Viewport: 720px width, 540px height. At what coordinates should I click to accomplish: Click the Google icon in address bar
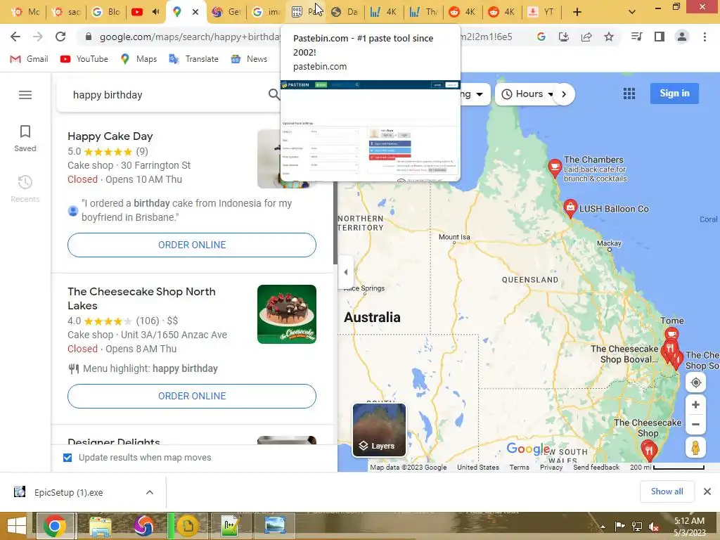(x=541, y=37)
